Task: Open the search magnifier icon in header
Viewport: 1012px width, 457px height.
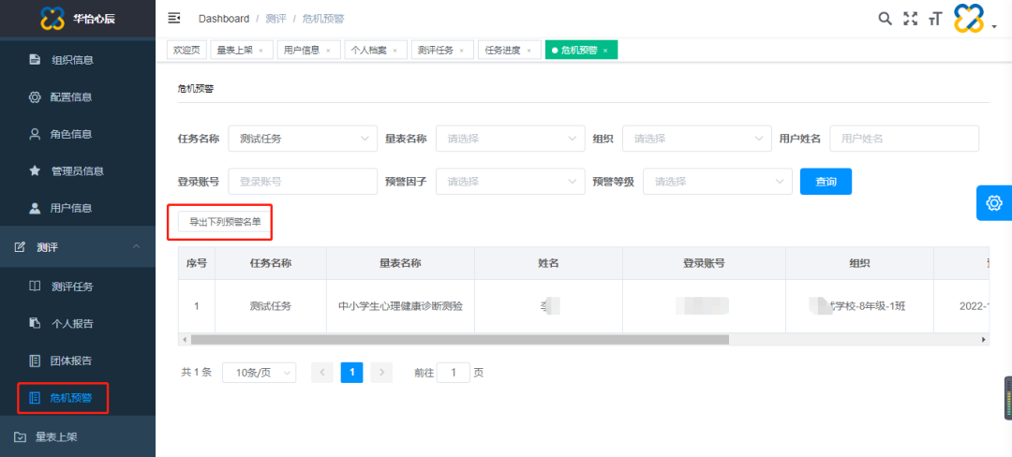Action: pos(885,18)
